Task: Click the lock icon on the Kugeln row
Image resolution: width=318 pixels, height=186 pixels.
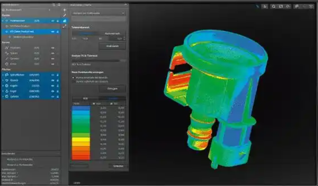Action: 58,86
